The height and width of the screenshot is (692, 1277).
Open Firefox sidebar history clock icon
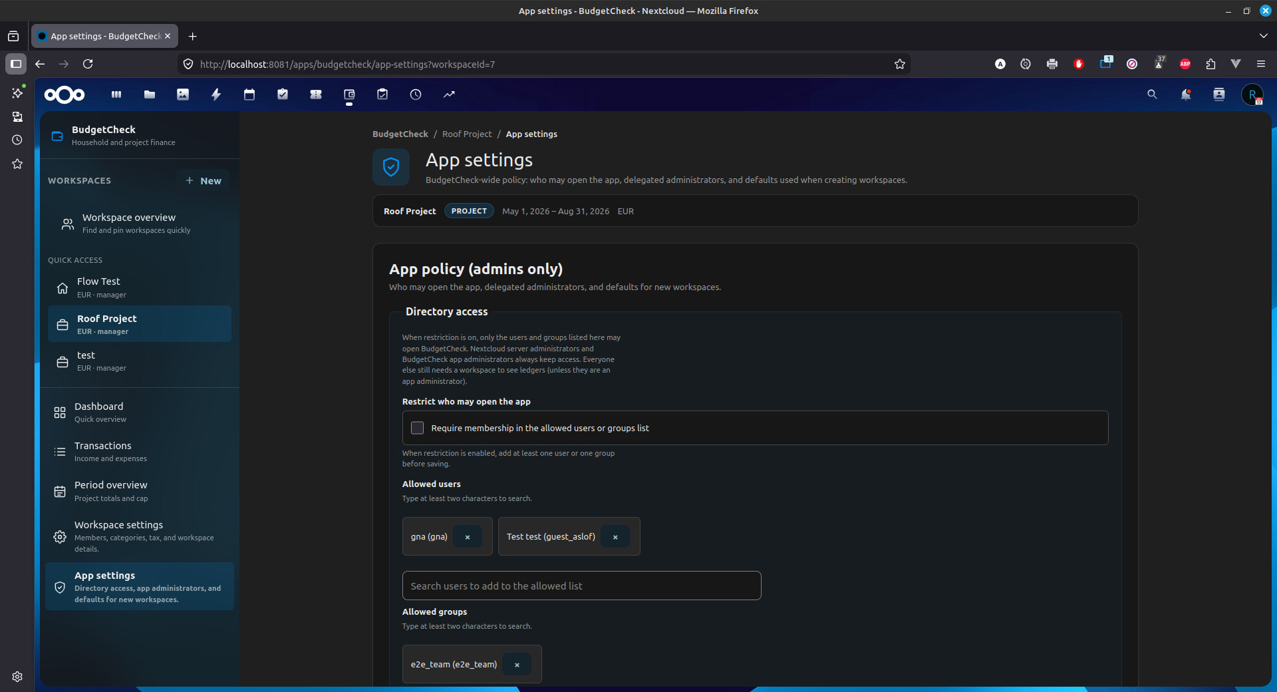tap(17, 140)
